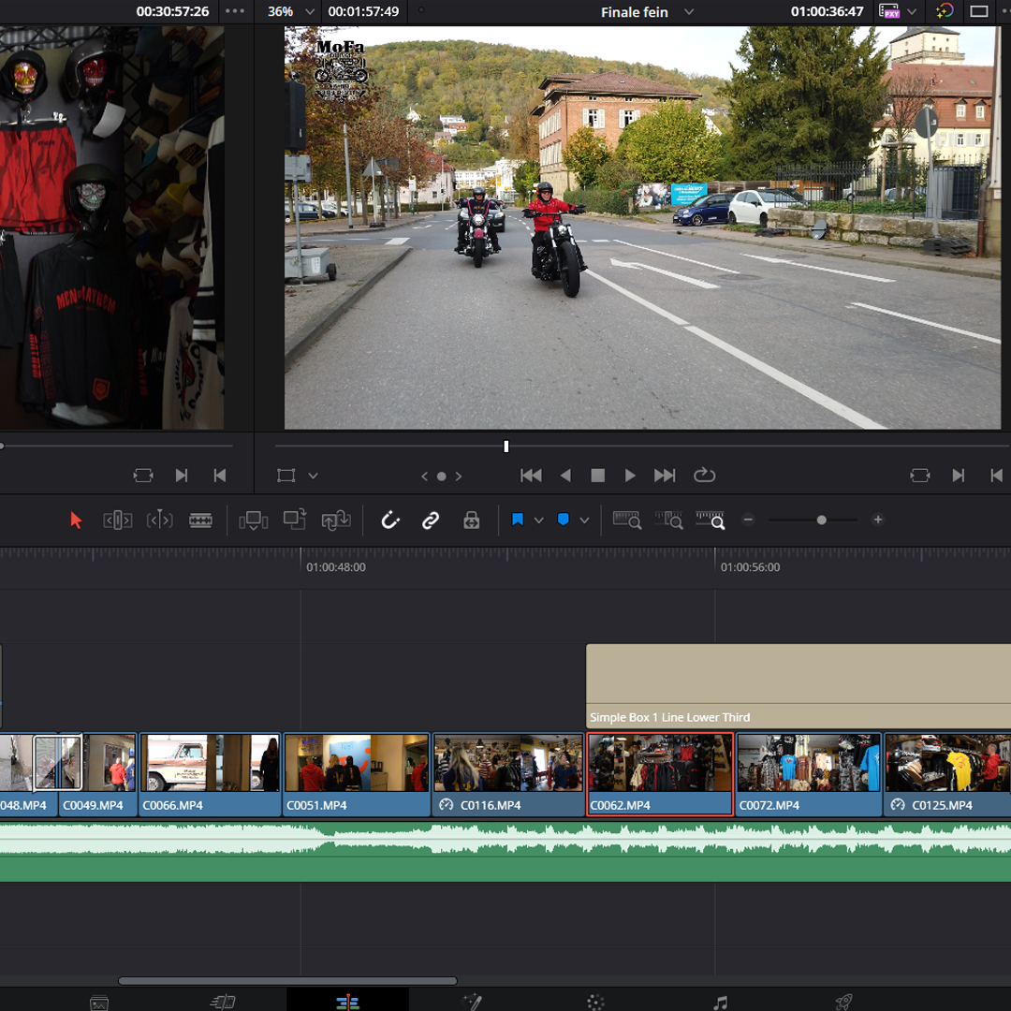
Task: Toggle linked selection chain icon
Action: pyautogui.click(x=431, y=520)
